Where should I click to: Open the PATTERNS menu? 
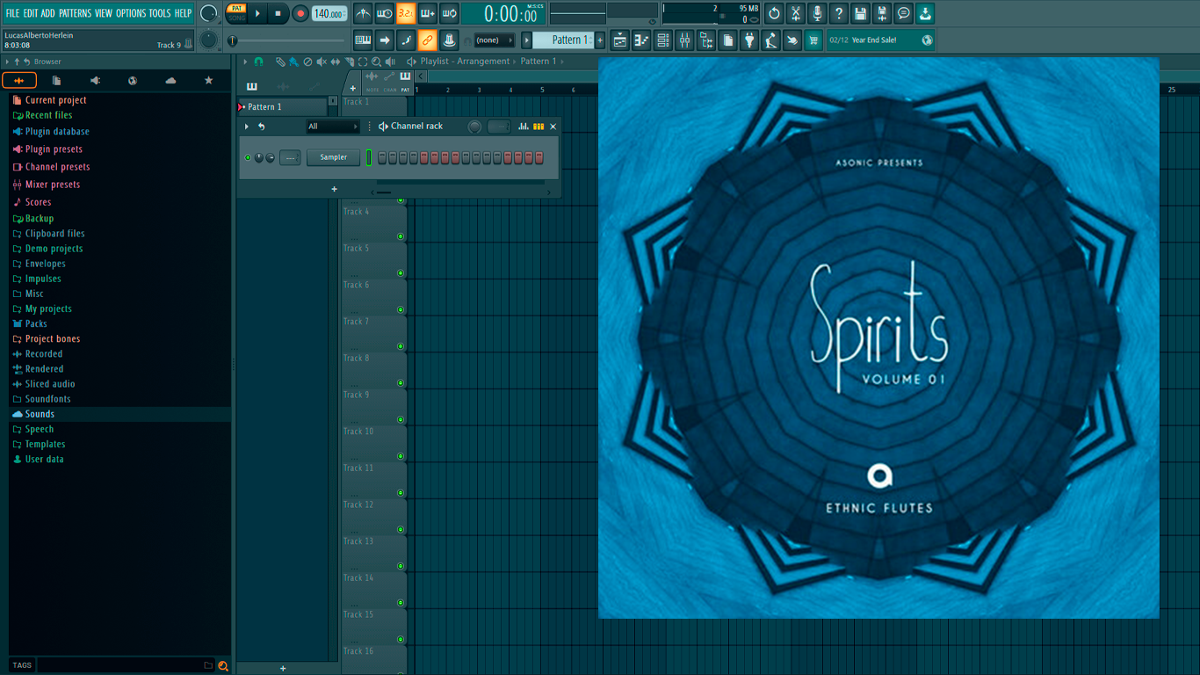click(x=75, y=13)
